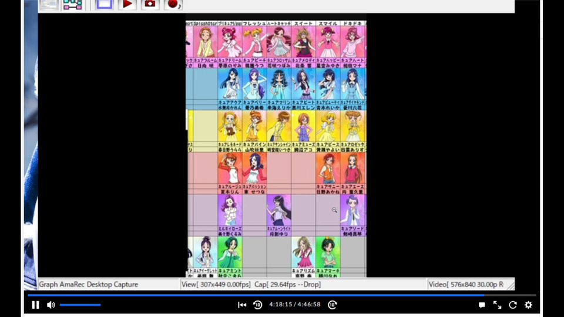Image resolution: width=564 pixels, height=317 pixels.
Task: Rewind ten seconds
Action: point(257,305)
